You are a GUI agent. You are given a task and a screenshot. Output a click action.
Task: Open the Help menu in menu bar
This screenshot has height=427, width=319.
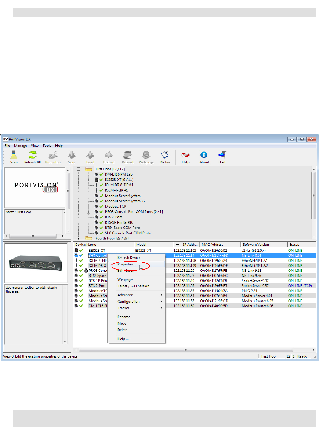click(x=59, y=146)
